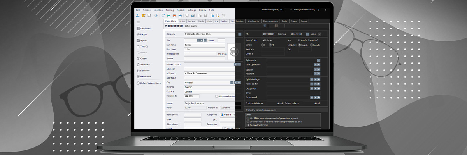The height and width of the screenshot is (155, 467).
Task: Select the No email preference option
Action: 248,125
